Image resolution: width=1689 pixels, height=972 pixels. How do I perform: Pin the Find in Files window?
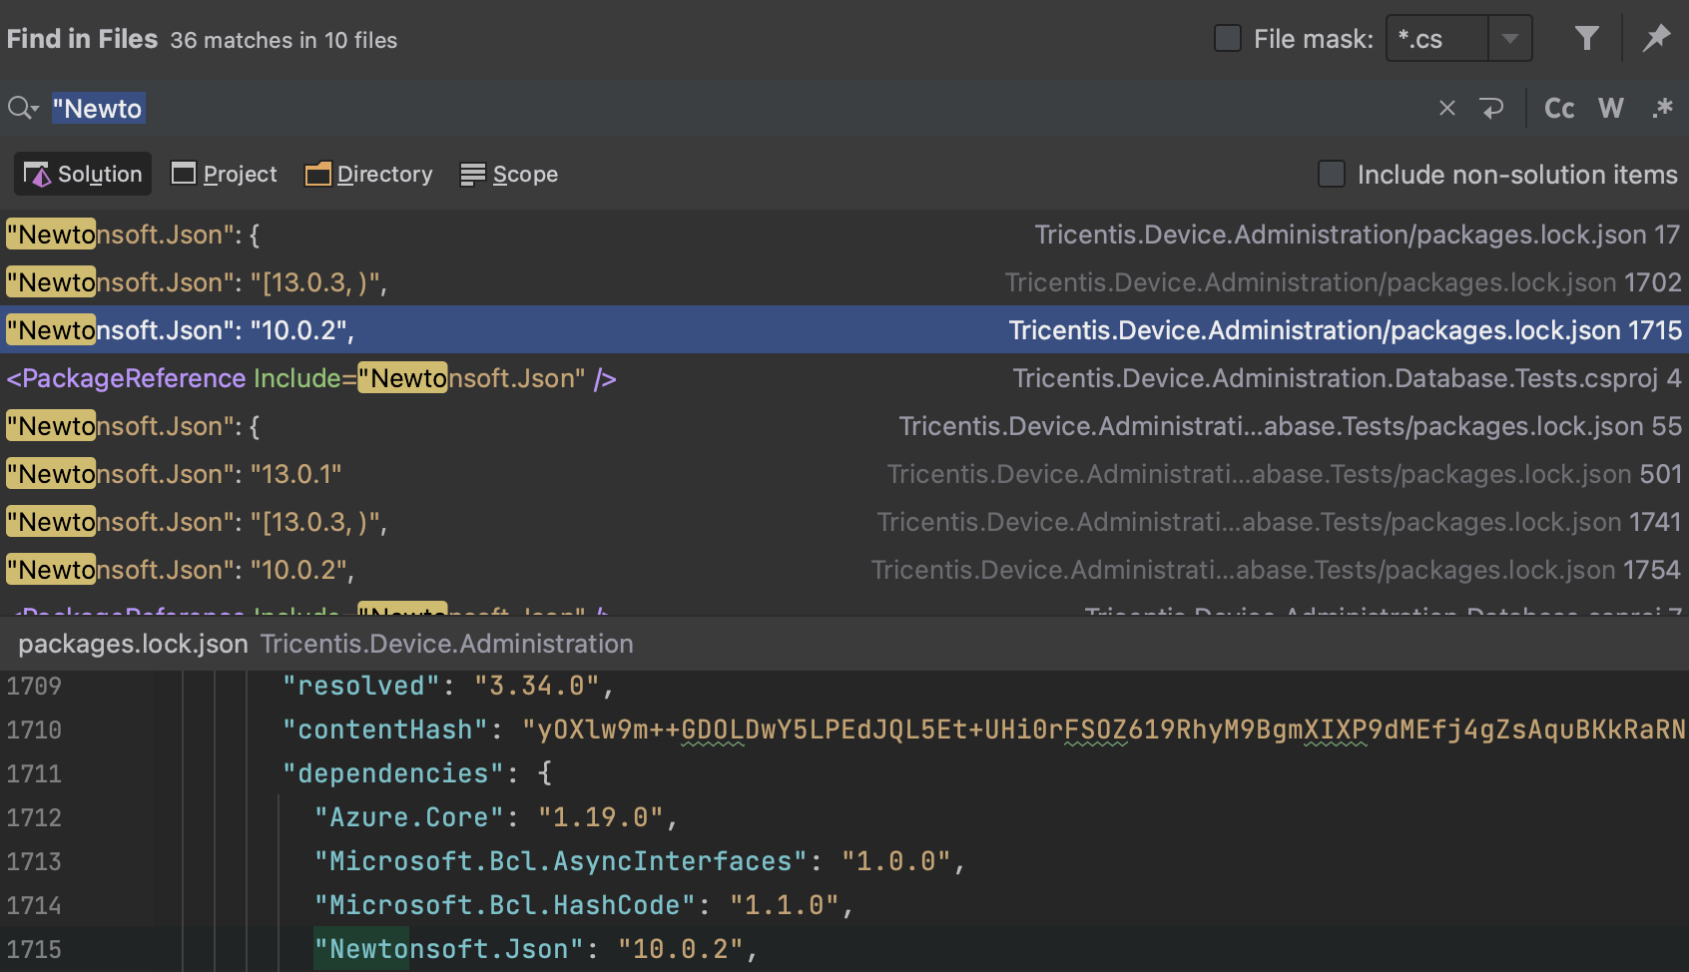1656,39
